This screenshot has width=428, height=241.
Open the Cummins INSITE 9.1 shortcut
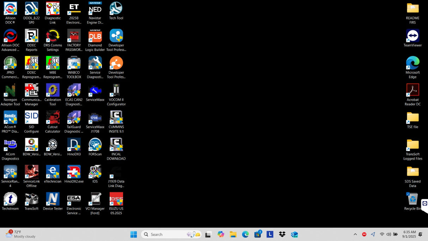click(x=116, y=118)
